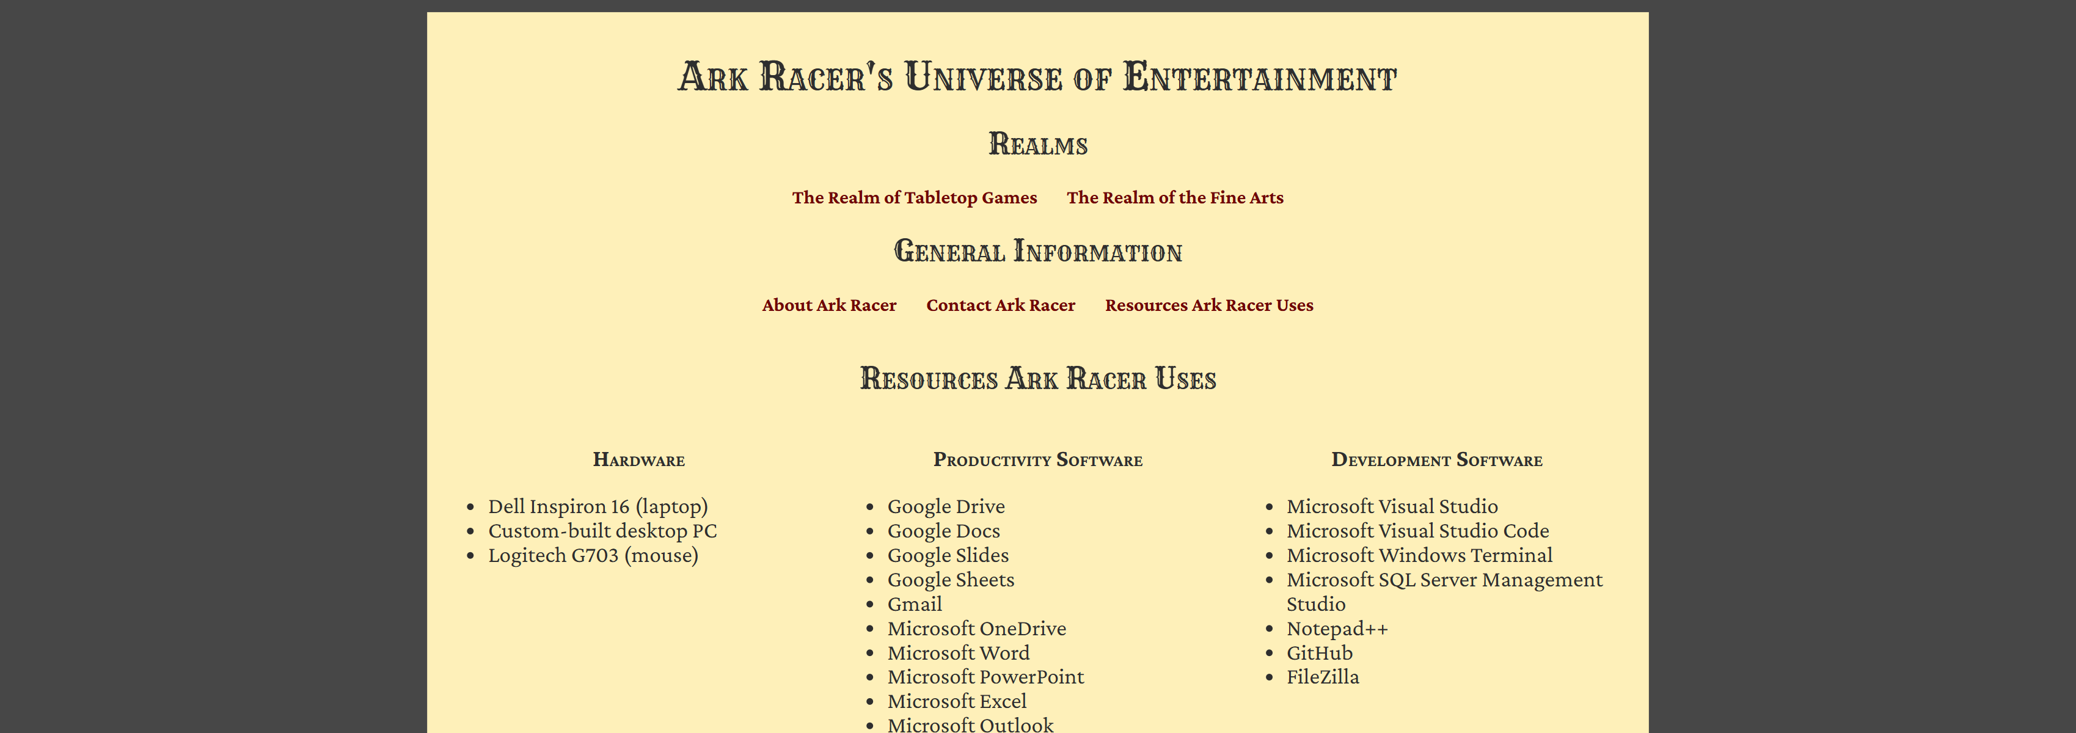Click the Realms section heading

pyautogui.click(x=1038, y=144)
